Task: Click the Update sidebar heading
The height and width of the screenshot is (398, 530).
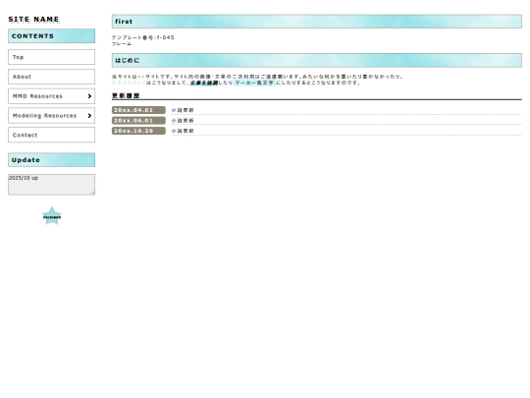Action: coord(51,160)
